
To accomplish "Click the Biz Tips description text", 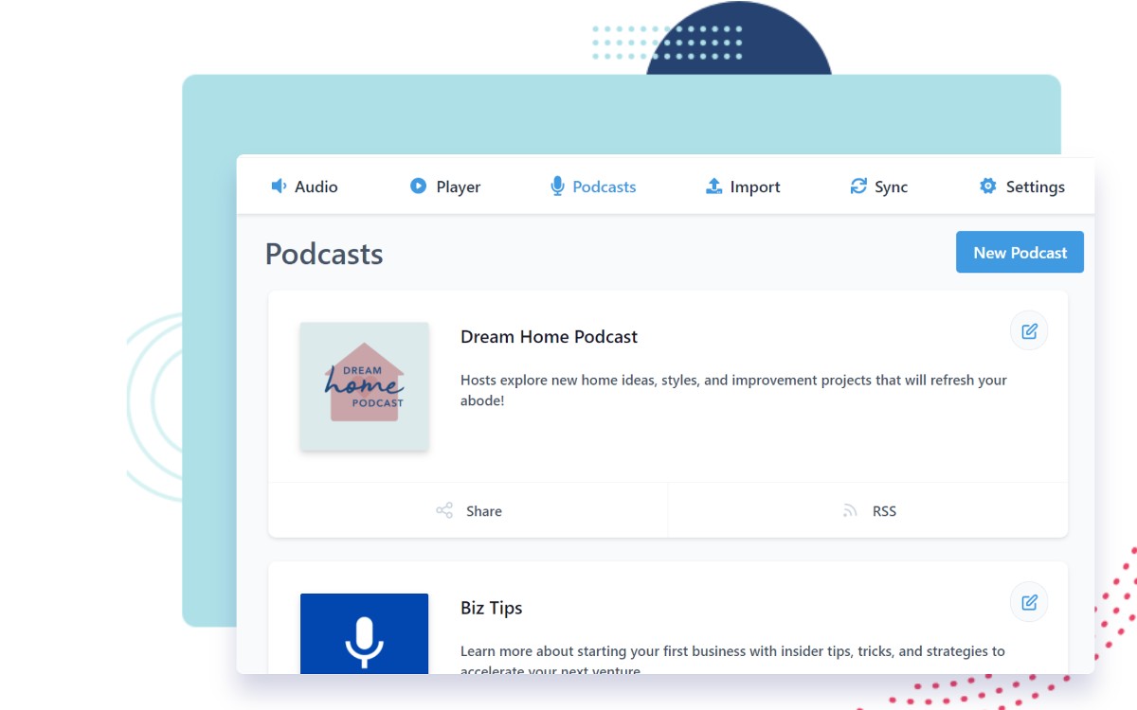I will (x=732, y=652).
